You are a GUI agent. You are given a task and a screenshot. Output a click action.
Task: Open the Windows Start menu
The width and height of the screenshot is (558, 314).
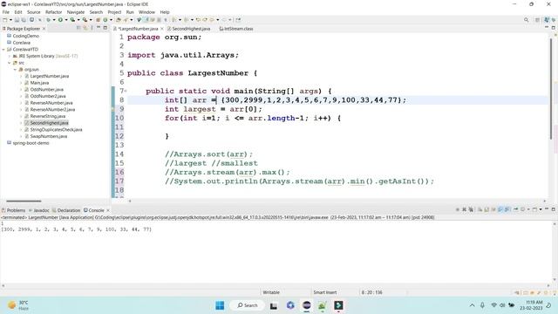point(220,305)
